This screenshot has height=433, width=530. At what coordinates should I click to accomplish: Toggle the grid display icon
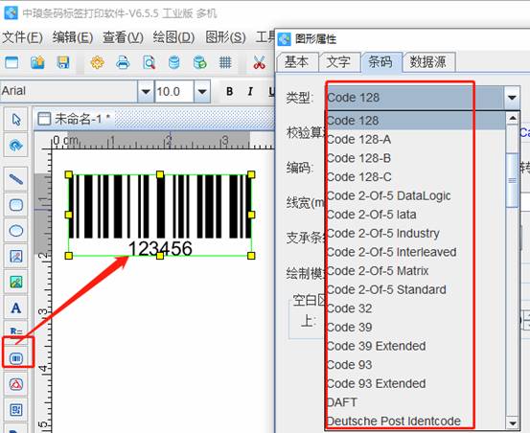click(x=225, y=63)
